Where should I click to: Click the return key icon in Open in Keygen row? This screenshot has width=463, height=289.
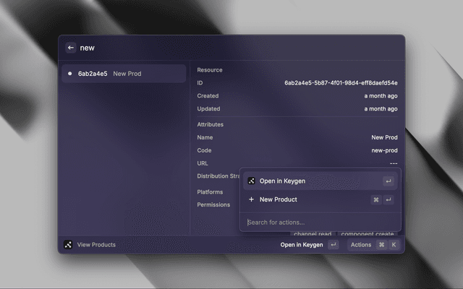coord(388,181)
